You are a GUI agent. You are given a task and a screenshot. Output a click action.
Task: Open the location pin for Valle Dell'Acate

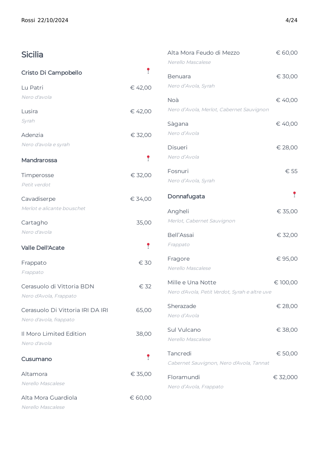point(148,246)
